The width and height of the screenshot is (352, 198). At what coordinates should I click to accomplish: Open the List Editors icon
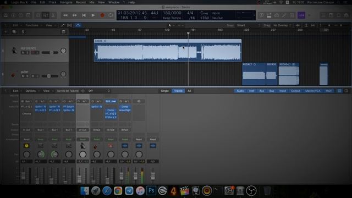323,15
